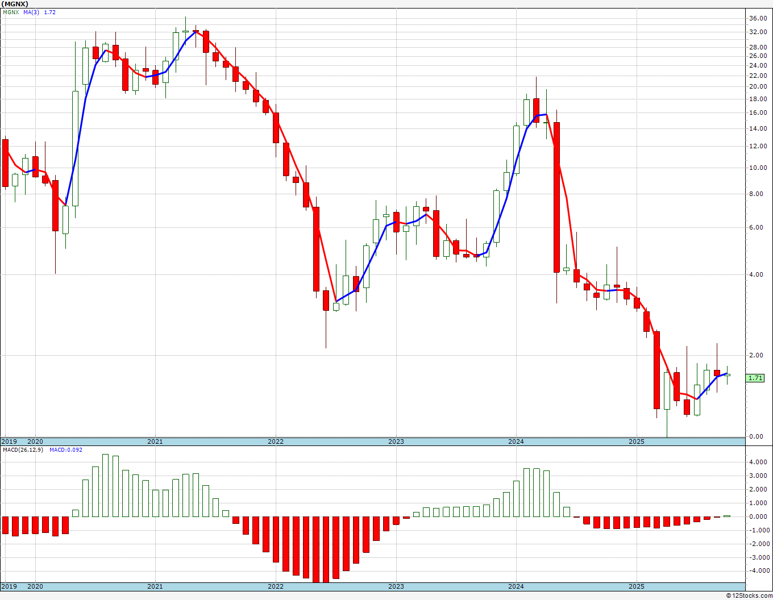This screenshot has width=773, height=600.
Task: Click the 12.00 price axis label
Action: (758, 146)
